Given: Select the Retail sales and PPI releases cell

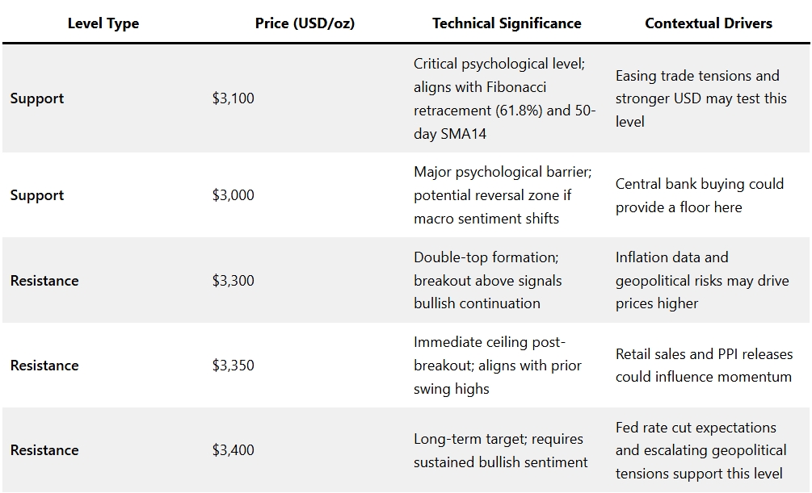Looking at the screenshot, I should click(x=704, y=366).
